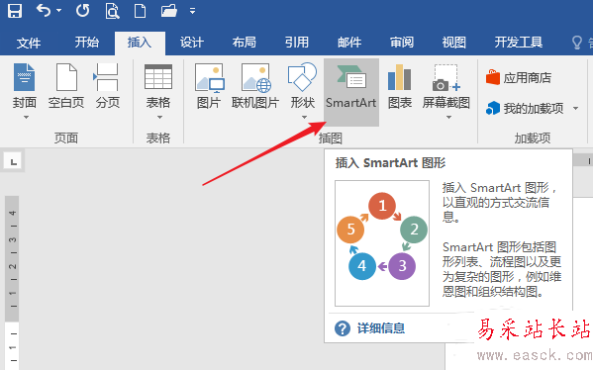Switch to the 邮件 tab

tap(349, 43)
